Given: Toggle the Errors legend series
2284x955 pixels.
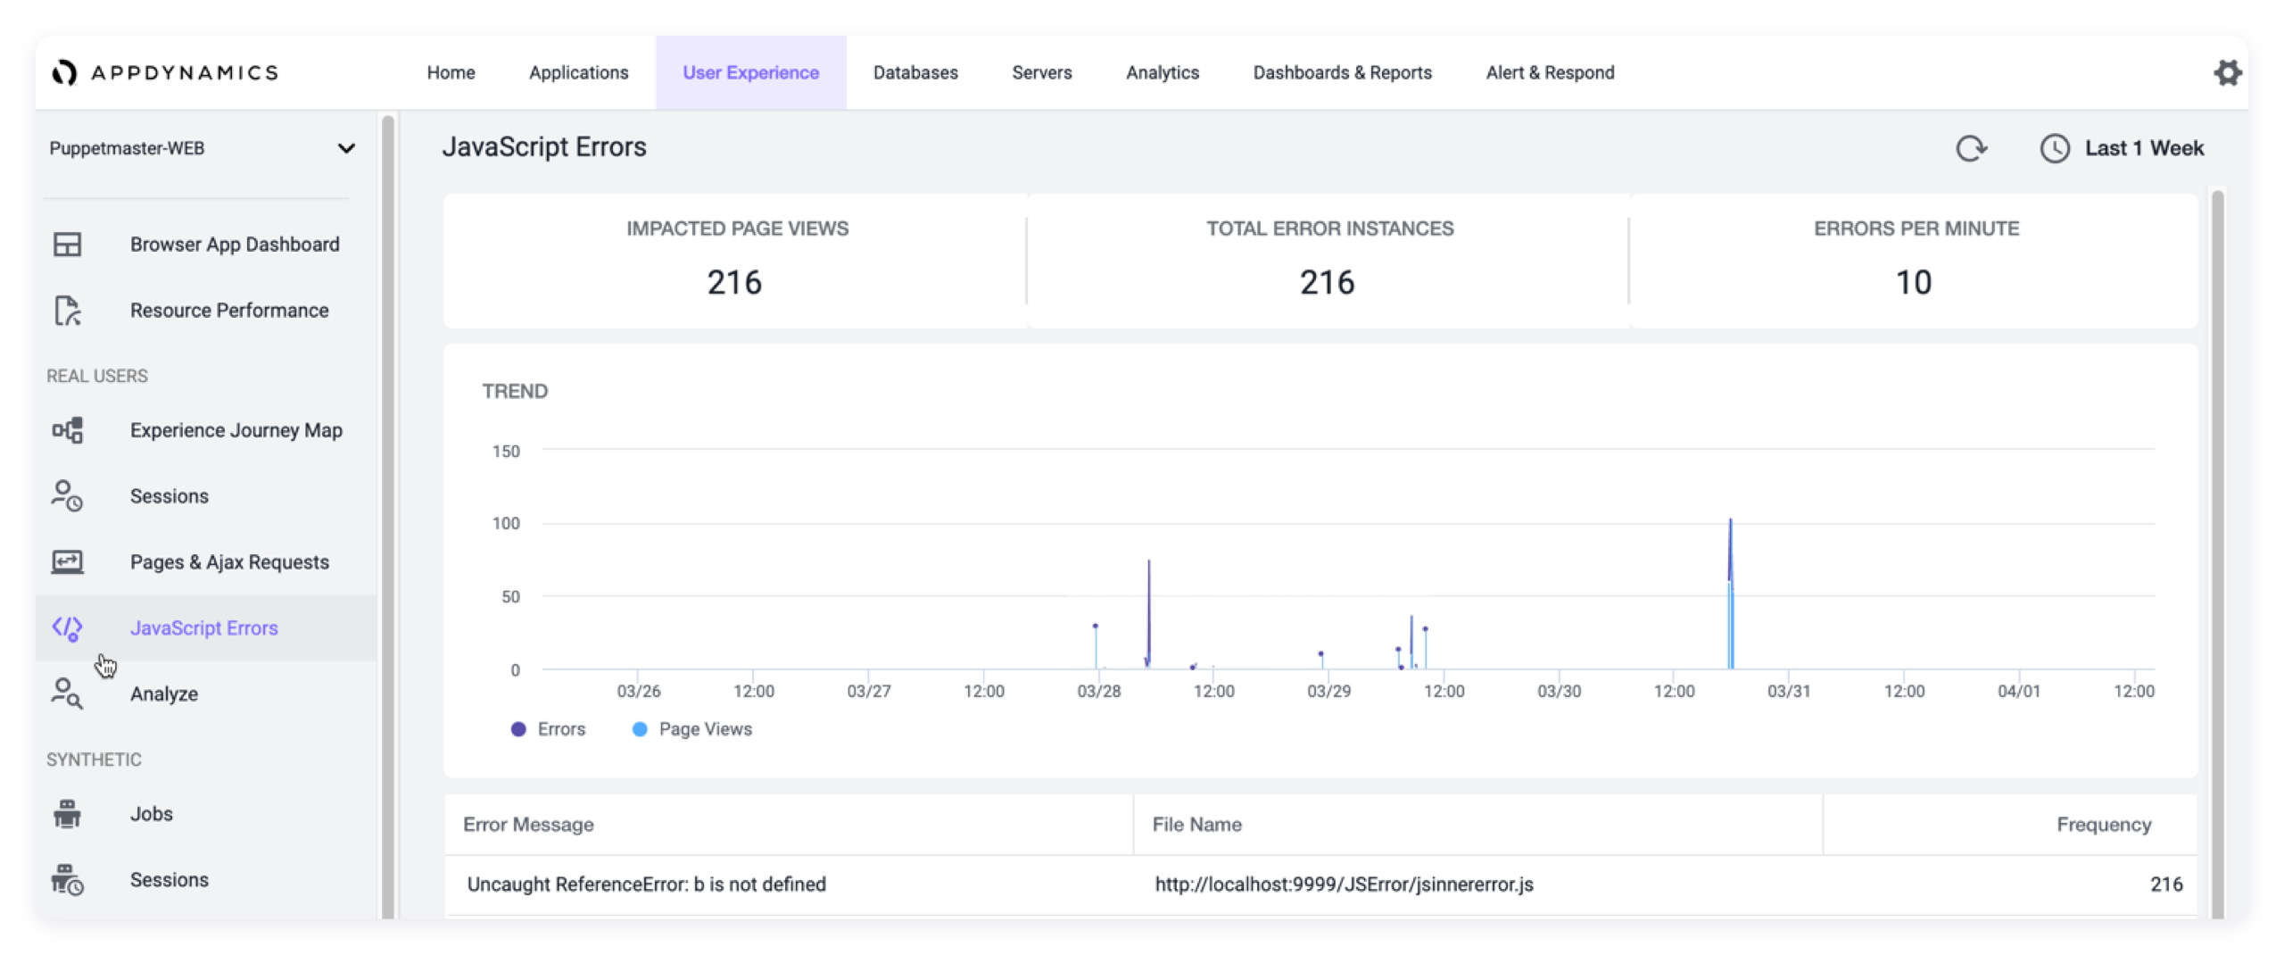Looking at the screenshot, I should (547, 728).
